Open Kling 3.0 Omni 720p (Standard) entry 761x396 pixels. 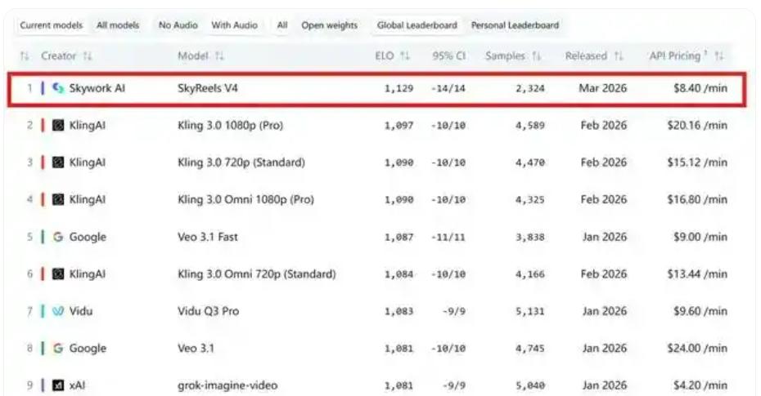[x=257, y=274]
